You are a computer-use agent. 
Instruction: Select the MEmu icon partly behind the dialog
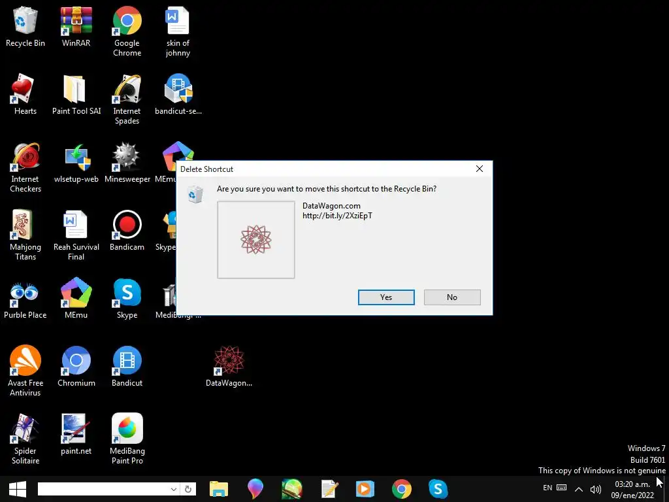pyautogui.click(x=171, y=163)
